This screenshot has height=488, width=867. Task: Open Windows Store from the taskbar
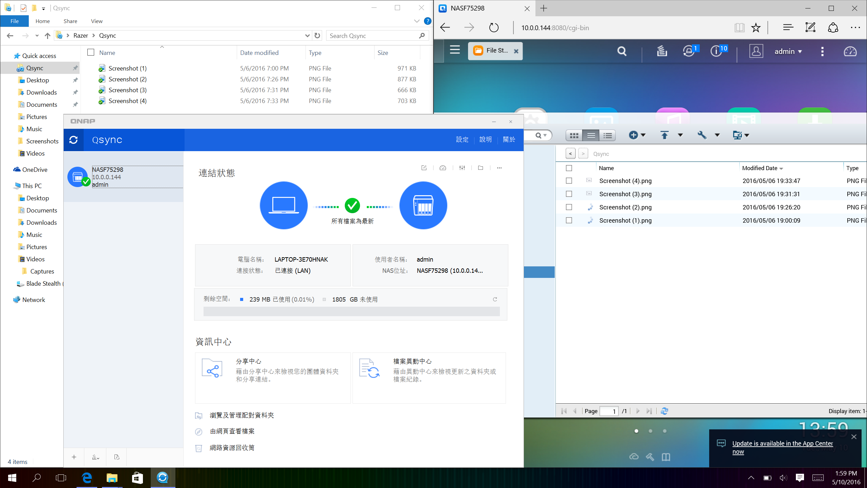[137, 478]
